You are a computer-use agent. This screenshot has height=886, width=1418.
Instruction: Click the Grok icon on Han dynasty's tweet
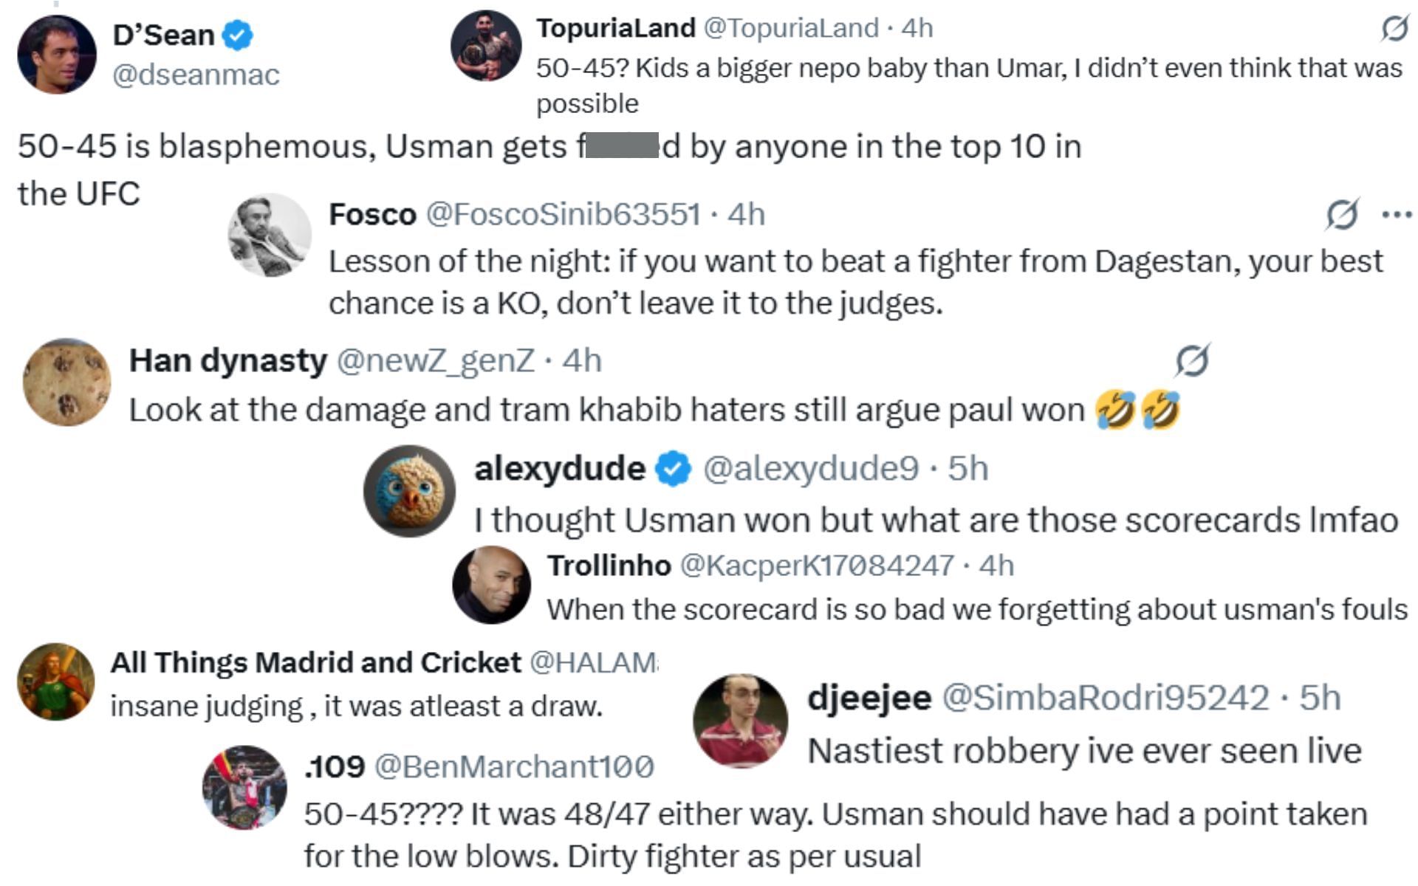pyautogui.click(x=1192, y=360)
